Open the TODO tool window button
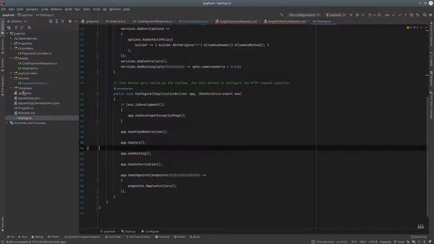Image resolution: width=434 pixels, height=244 pixels. (x=53, y=237)
